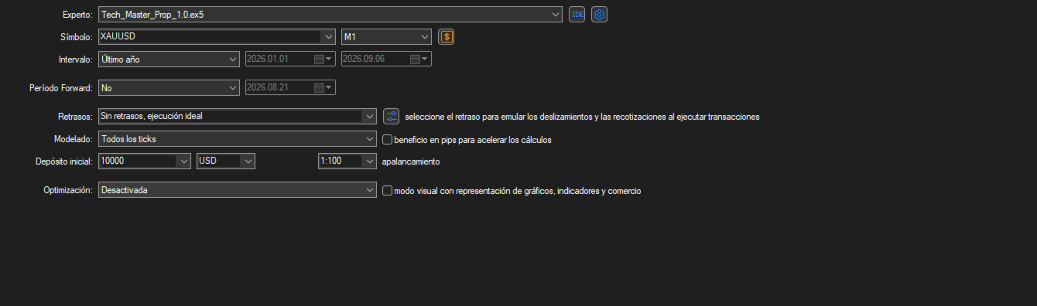
Task: Open delay settings sliders icon beside Retrasos
Action: point(392,117)
